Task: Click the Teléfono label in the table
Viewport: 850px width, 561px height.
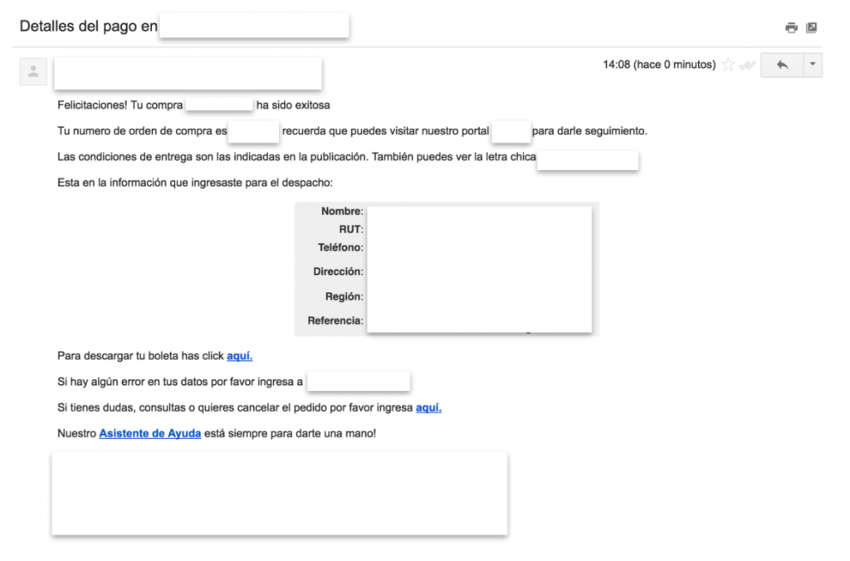Action: 340,247
